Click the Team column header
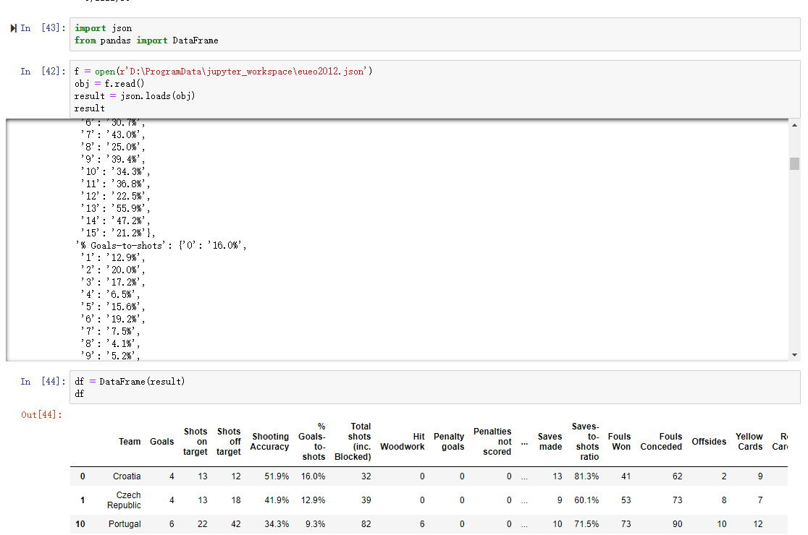808x535 pixels. tap(130, 442)
